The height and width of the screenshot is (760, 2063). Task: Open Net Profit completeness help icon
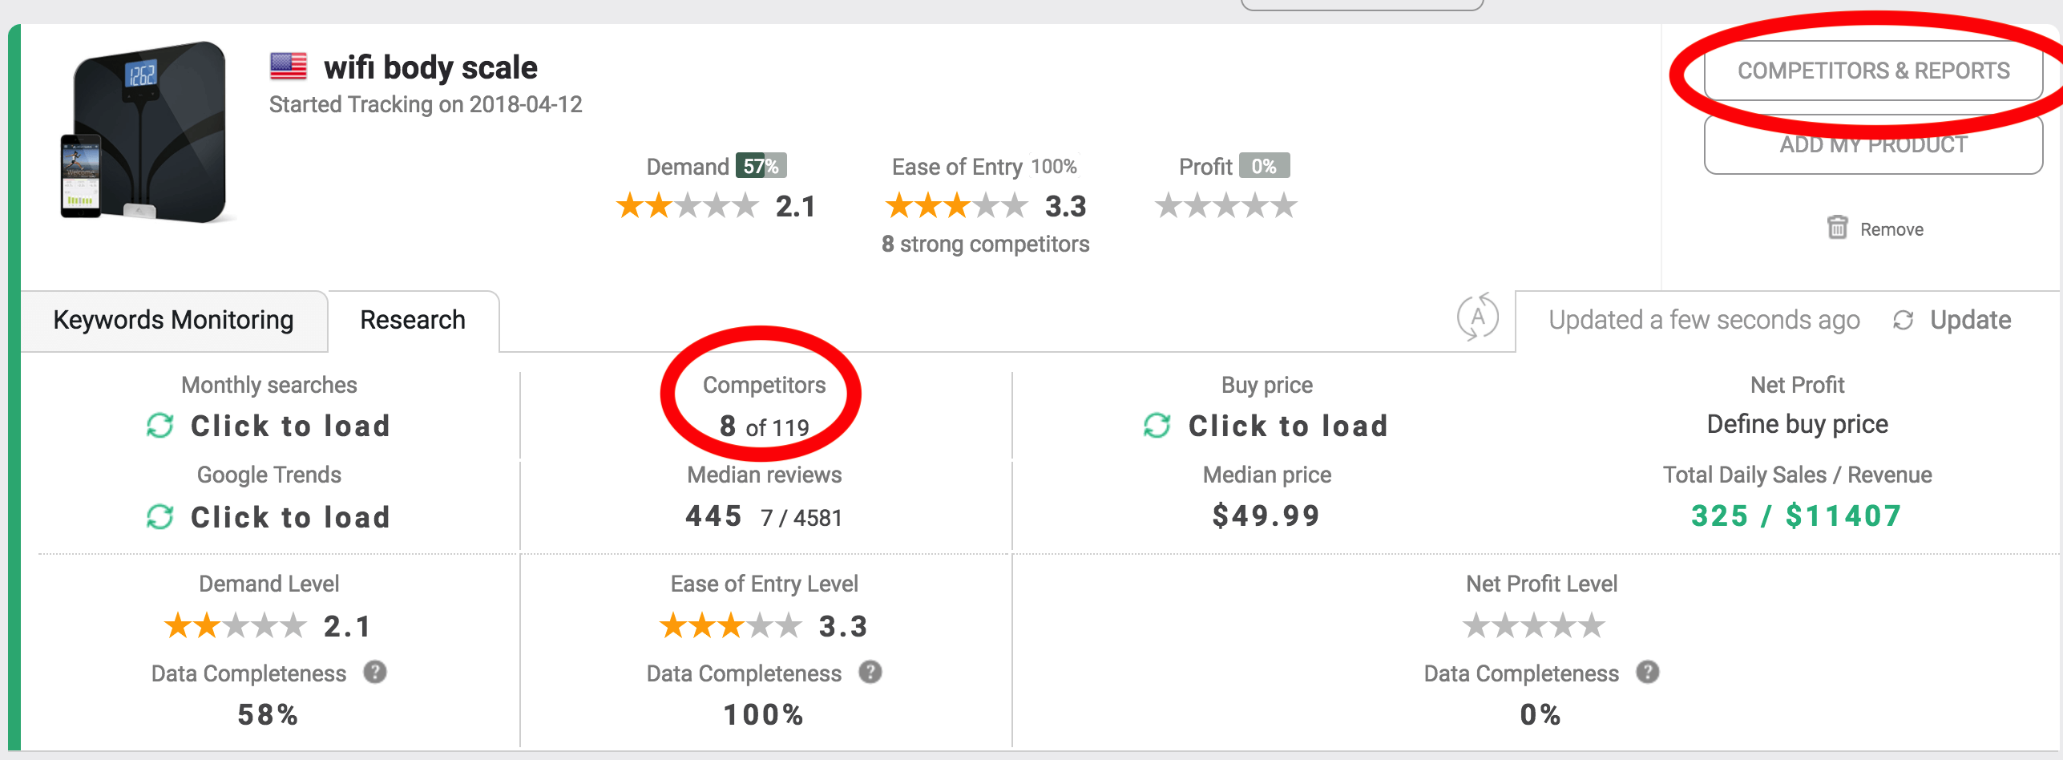pos(1648,672)
